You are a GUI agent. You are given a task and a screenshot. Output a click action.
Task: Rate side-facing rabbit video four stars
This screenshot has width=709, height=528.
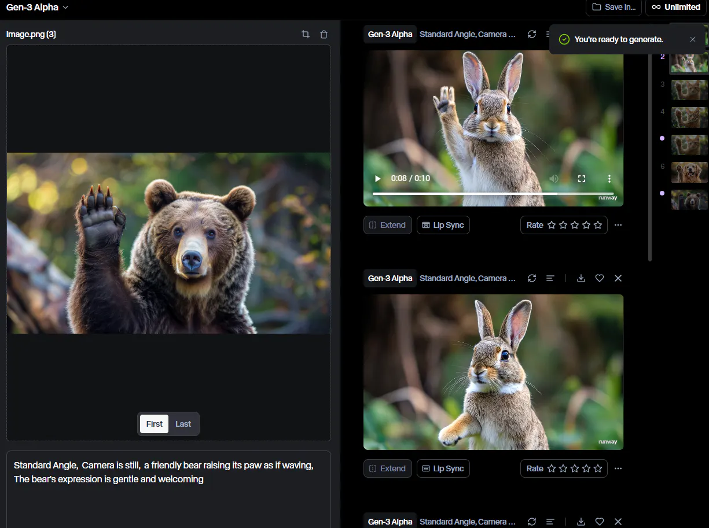[586, 468]
